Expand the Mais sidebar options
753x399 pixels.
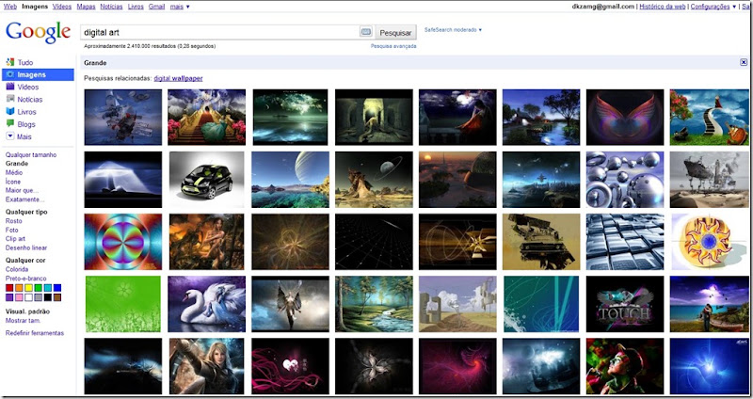(x=10, y=136)
